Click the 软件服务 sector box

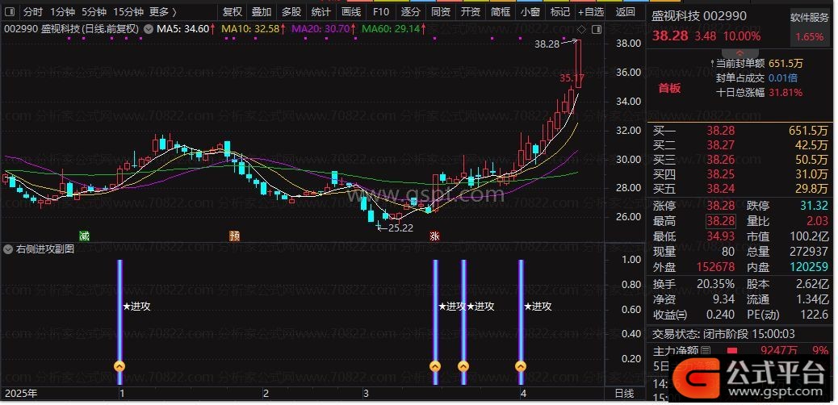pyautogui.click(x=809, y=27)
